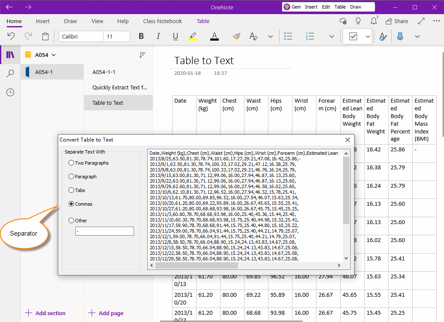Screen dimensions: 444x322
Task: Click the dialog preview vertical scrollbar thumb
Action: [346, 190]
